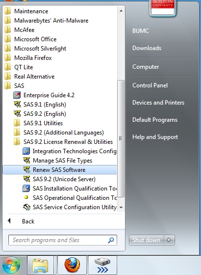Collapse SAS 9.2 License Renewal & Utilities
This screenshot has height=275, width=201.
(x=17, y=142)
